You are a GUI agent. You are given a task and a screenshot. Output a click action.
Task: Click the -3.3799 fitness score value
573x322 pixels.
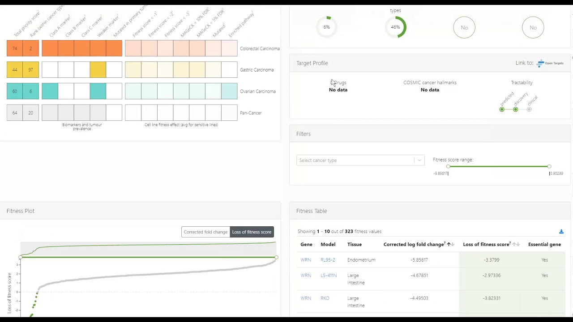[x=492, y=260]
